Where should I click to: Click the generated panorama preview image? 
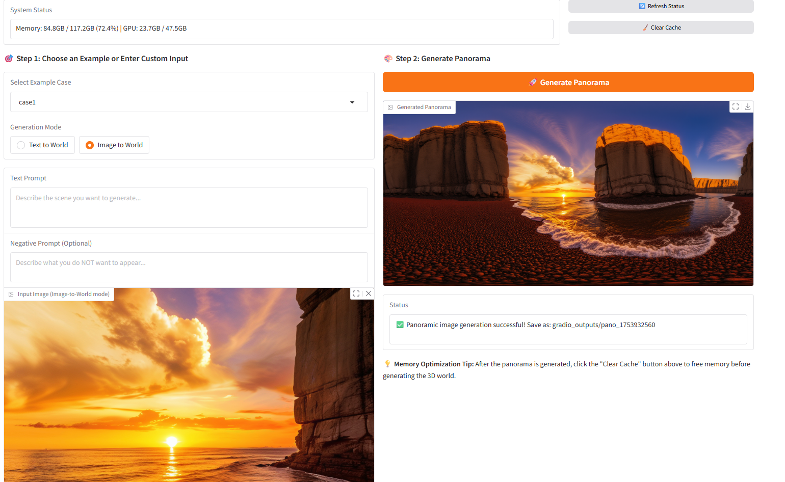[x=568, y=199]
